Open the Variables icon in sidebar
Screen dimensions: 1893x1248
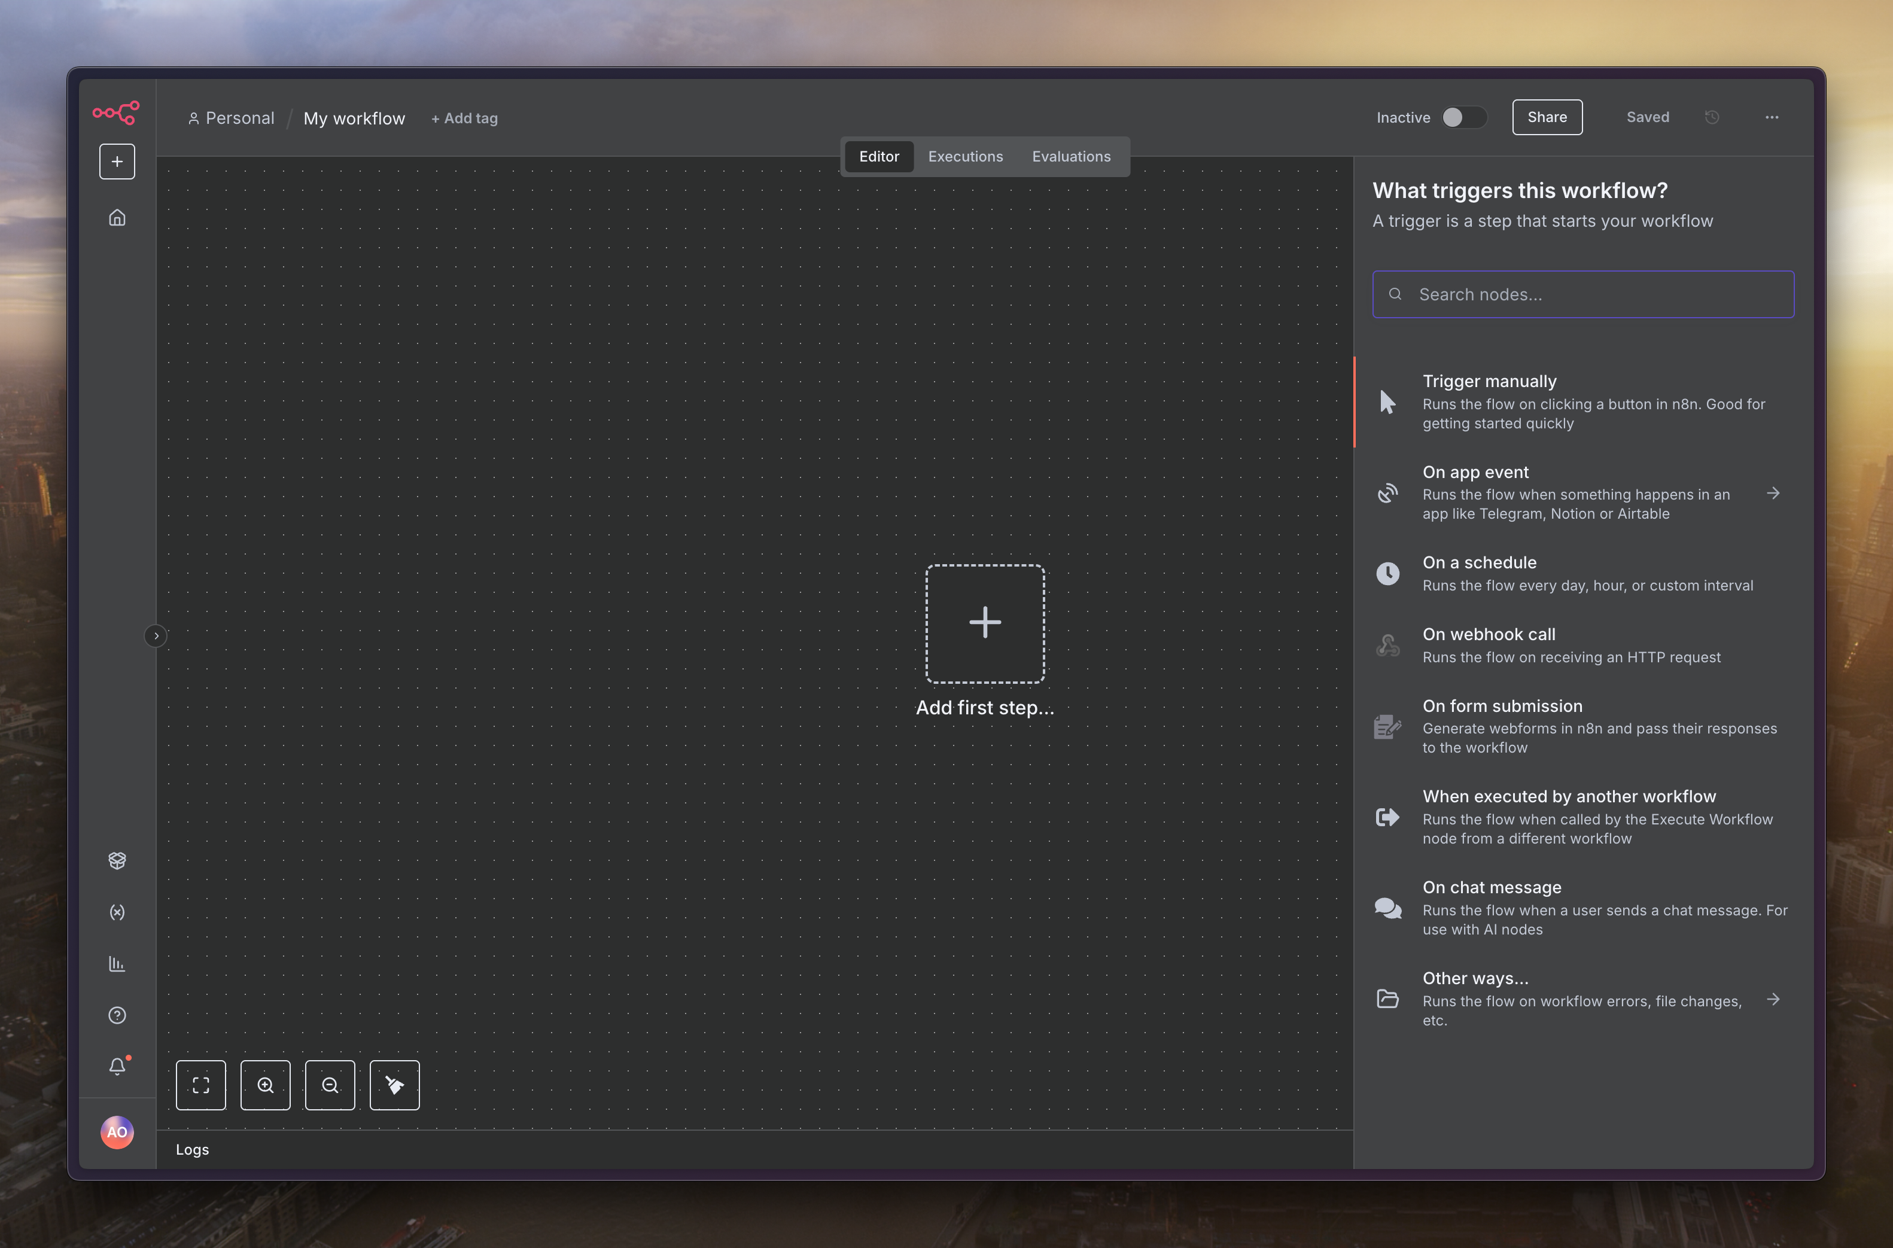pos(117,912)
